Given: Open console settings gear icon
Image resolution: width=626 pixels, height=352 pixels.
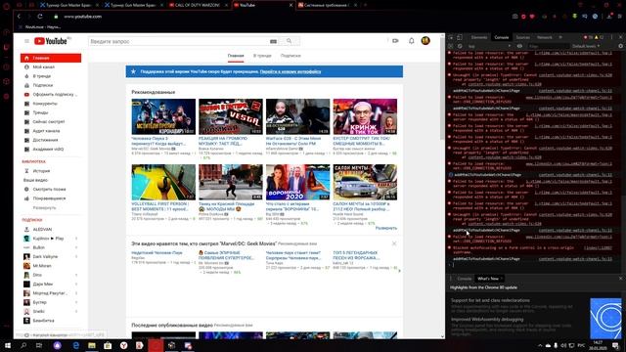Looking at the screenshot, I should click(620, 46).
